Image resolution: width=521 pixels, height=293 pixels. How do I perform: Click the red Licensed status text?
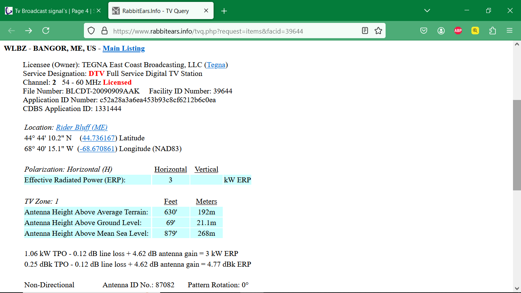pyautogui.click(x=117, y=82)
